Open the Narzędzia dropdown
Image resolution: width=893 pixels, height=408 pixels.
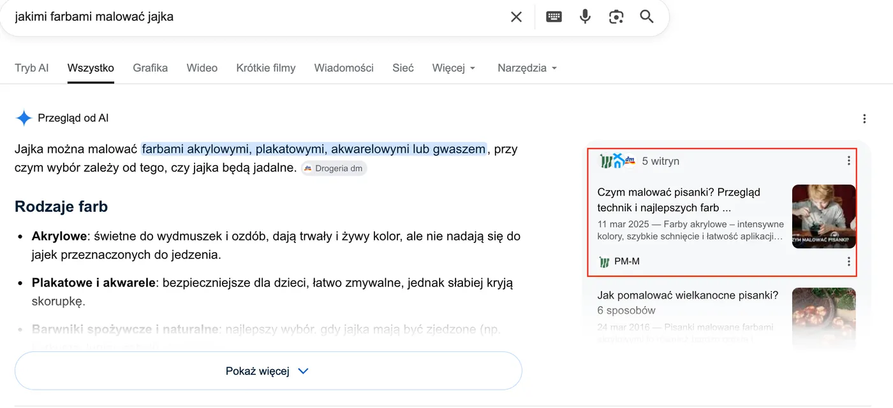click(x=527, y=68)
